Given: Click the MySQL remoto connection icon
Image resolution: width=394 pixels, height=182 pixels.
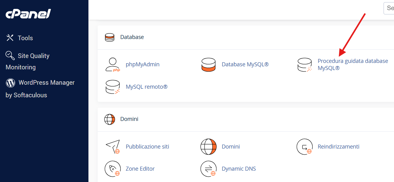Looking at the screenshot, I should 113,87.
